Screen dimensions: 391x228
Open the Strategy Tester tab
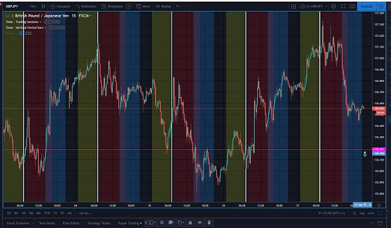click(x=99, y=223)
